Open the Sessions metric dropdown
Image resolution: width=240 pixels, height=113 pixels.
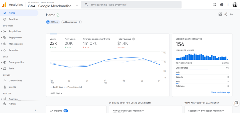click(x=194, y=111)
